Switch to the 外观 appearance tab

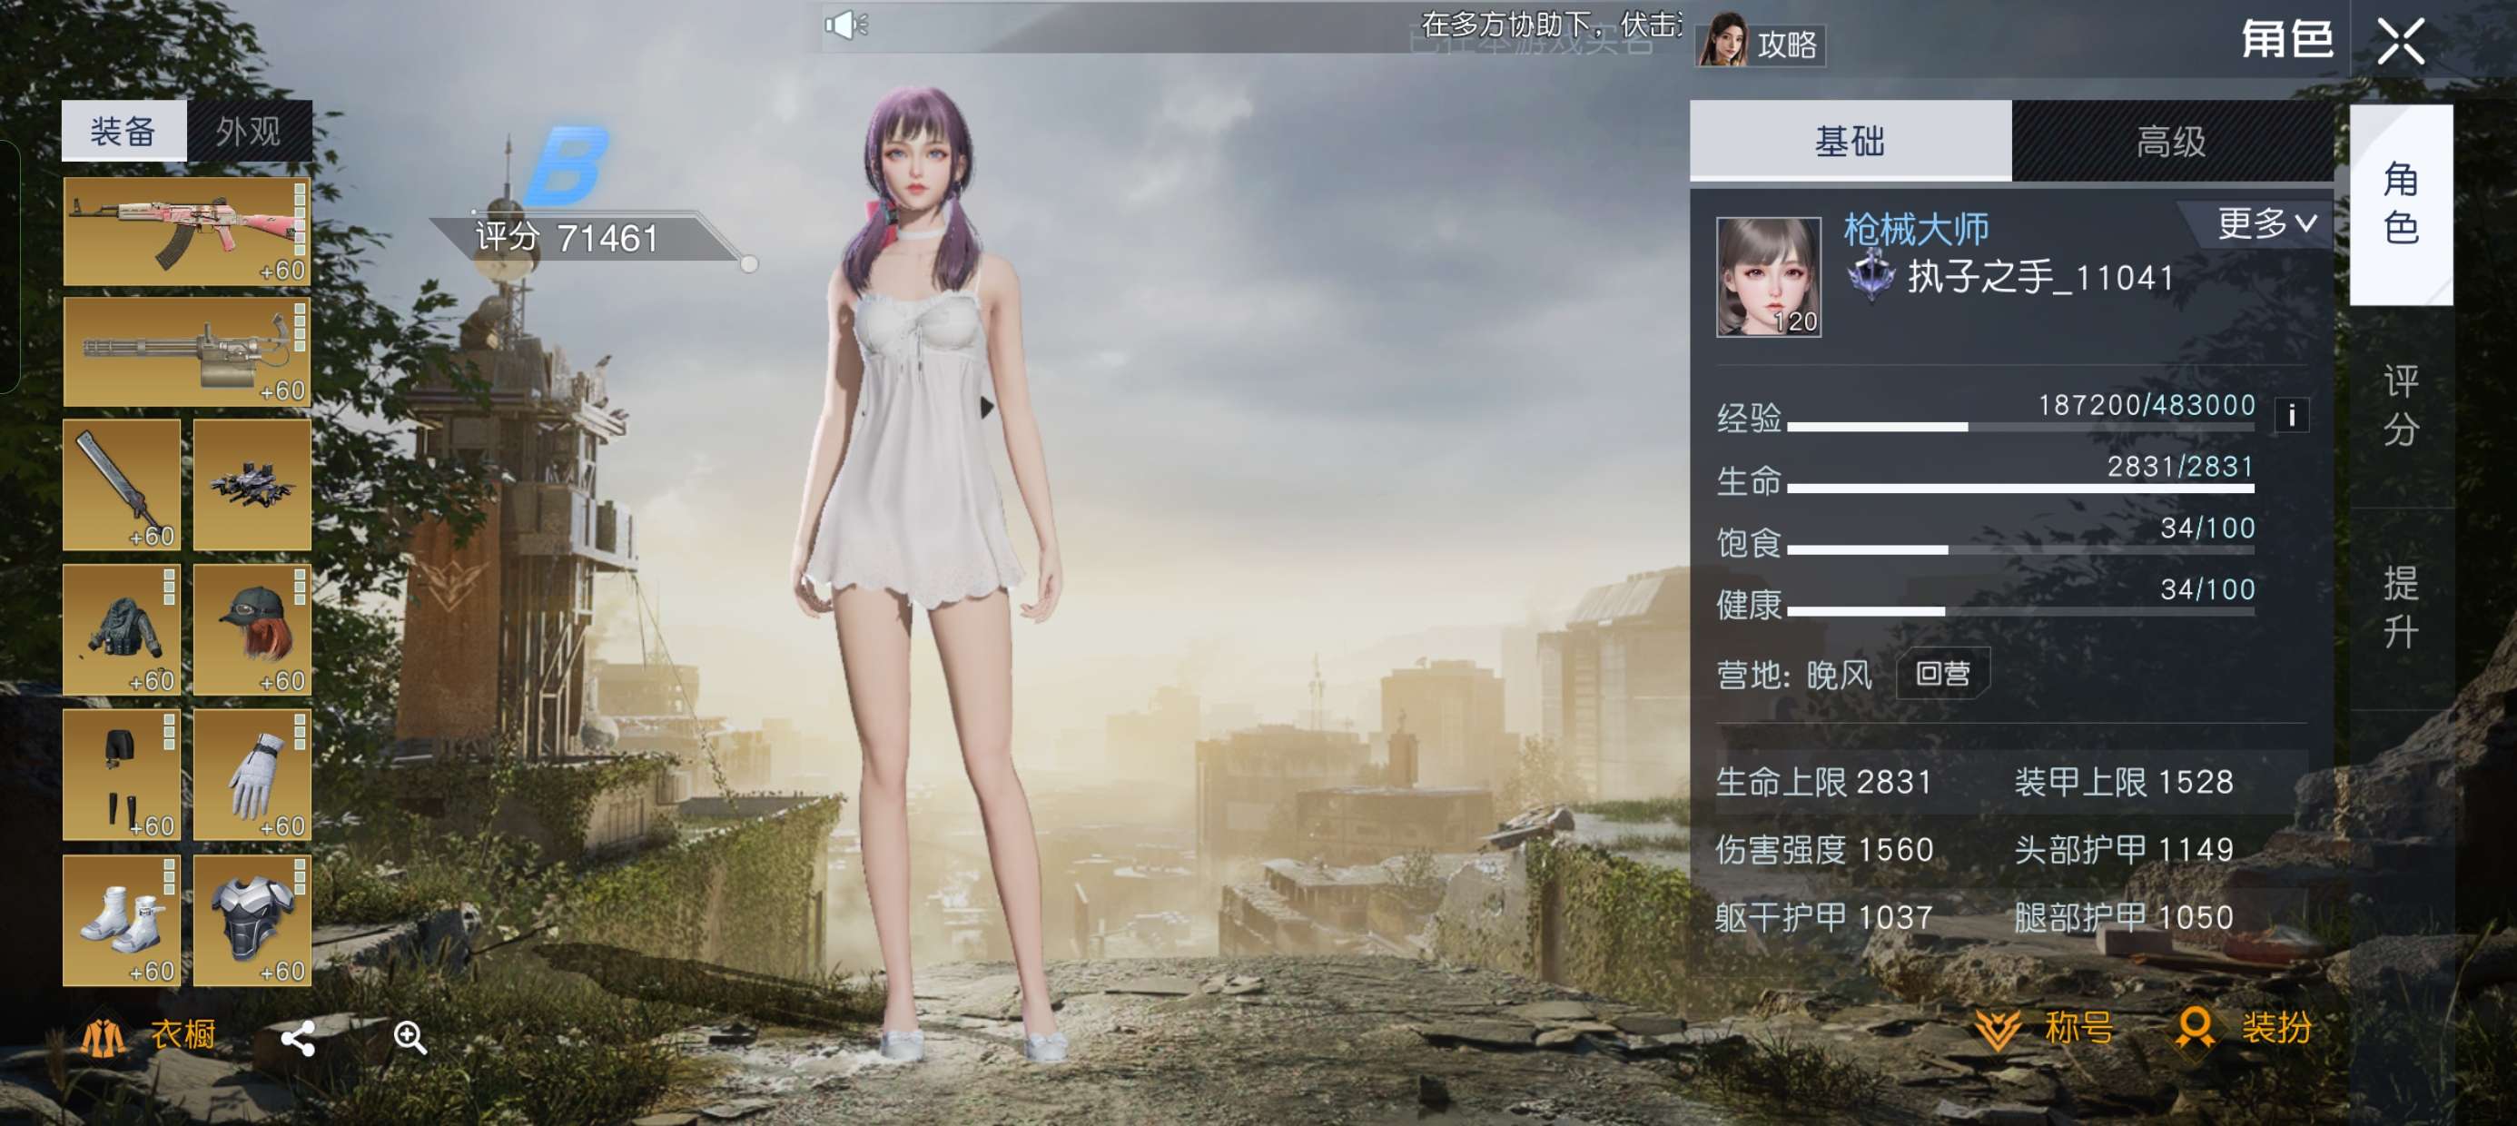tap(249, 131)
